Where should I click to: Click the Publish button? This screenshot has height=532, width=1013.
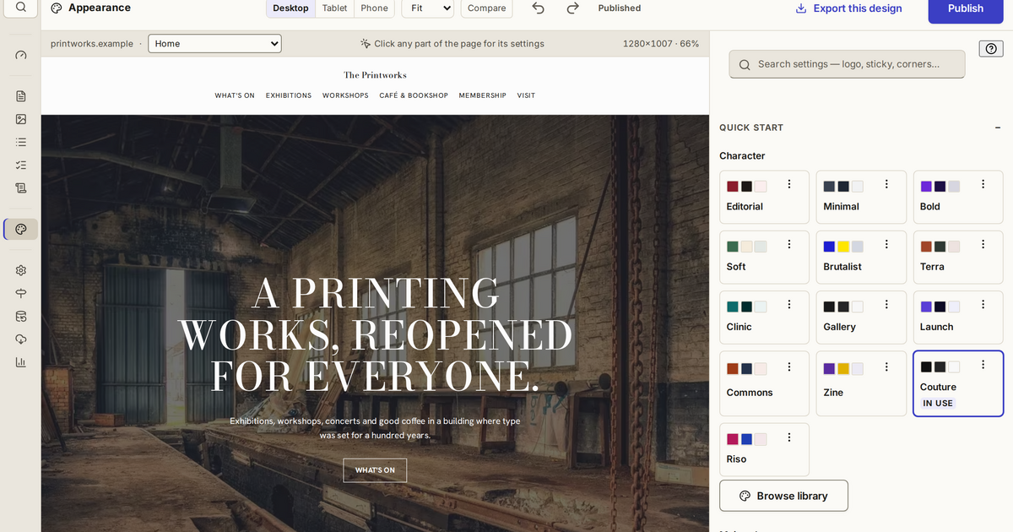coord(966,8)
